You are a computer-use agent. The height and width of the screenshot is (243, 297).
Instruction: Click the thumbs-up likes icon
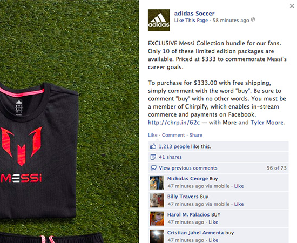point(153,146)
